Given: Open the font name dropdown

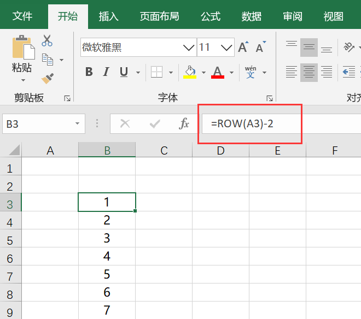Looking at the screenshot, I should (189, 48).
